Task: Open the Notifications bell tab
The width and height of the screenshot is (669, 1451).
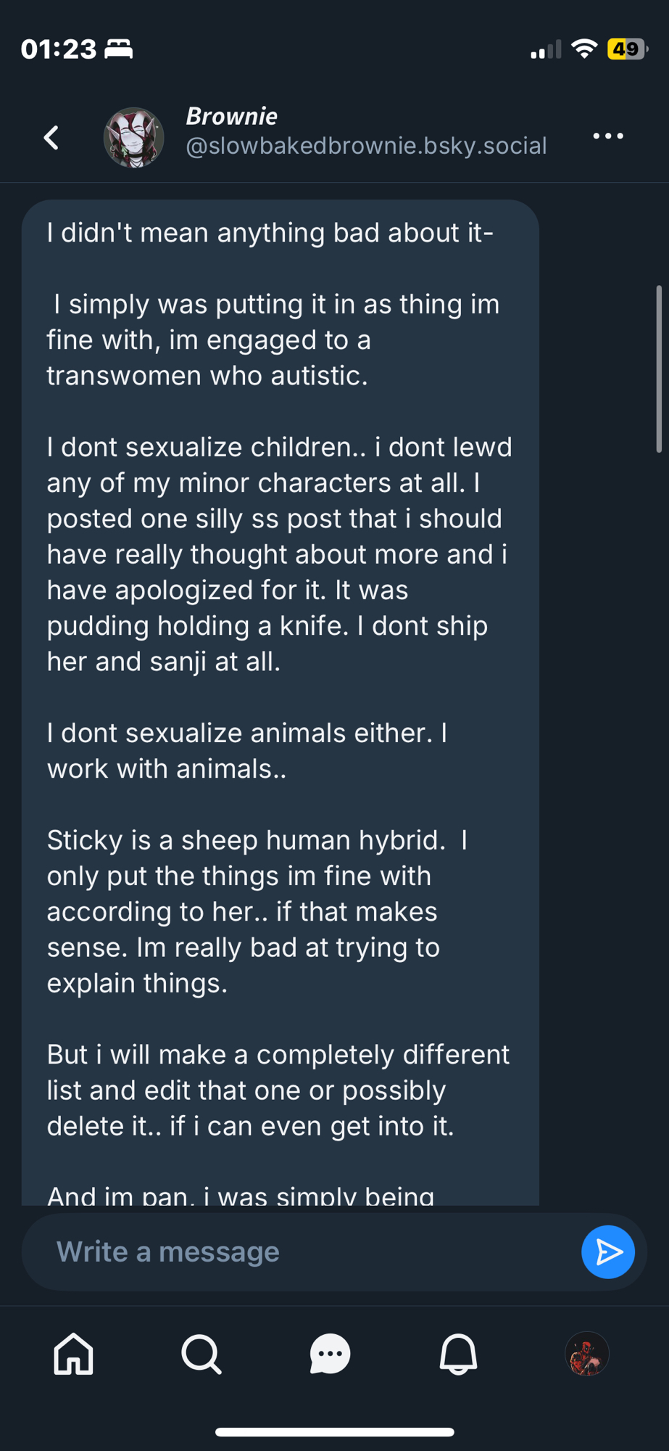Action: pyautogui.click(x=458, y=1354)
